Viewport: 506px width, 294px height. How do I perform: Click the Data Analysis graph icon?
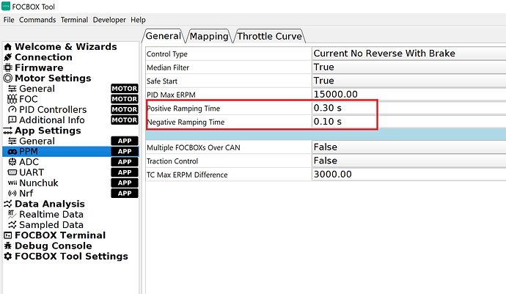click(8, 204)
